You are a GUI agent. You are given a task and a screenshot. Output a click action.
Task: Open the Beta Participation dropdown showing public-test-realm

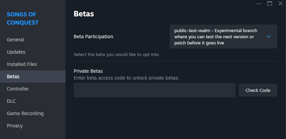click(x=223, y=37)
